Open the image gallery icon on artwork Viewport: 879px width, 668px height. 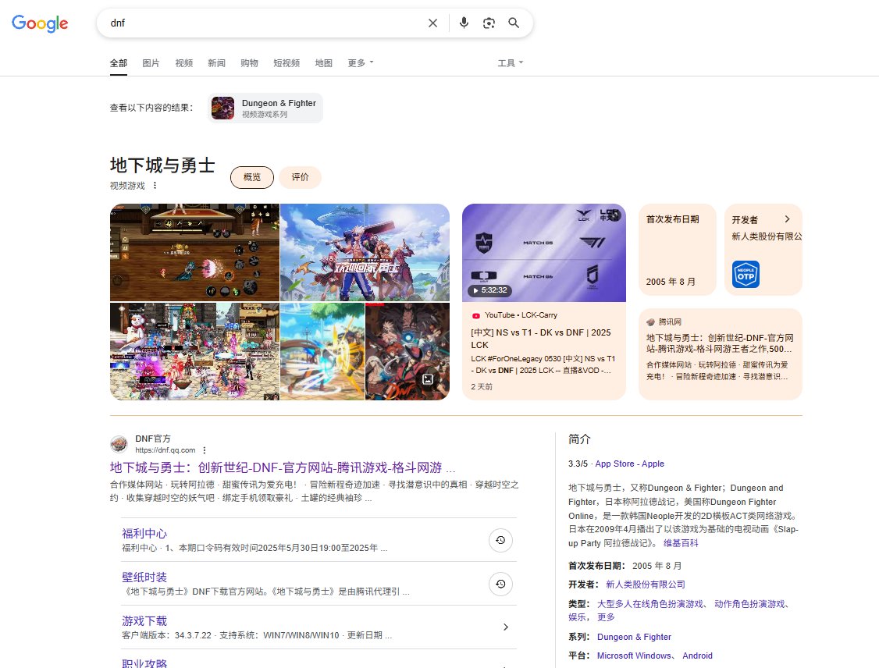pos(427,379)
